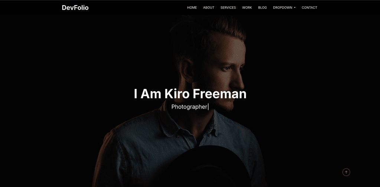Go to the HOME nav link
Image resolution: width=380 pixels, height=187 pixels.
tap(192, 7)
